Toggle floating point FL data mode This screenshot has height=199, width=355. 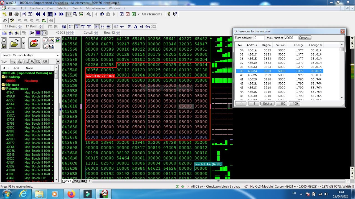(x=89, y=27)
